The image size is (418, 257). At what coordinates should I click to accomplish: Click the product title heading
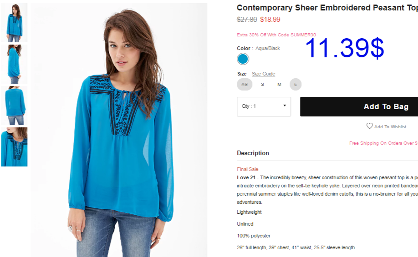click(327, 8)
